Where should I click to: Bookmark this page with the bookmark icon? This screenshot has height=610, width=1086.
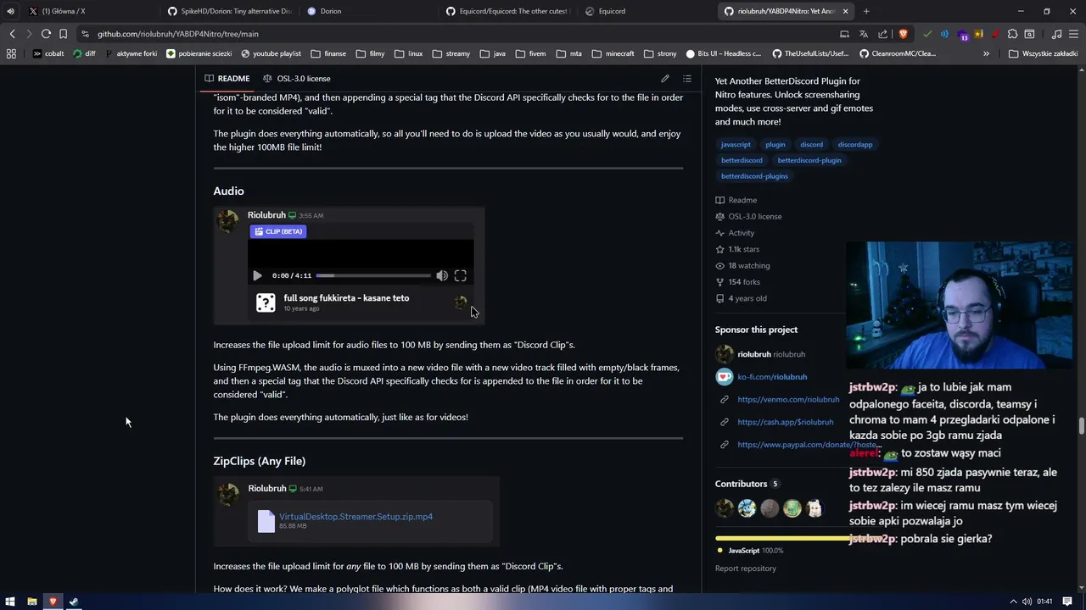(63, 34)
